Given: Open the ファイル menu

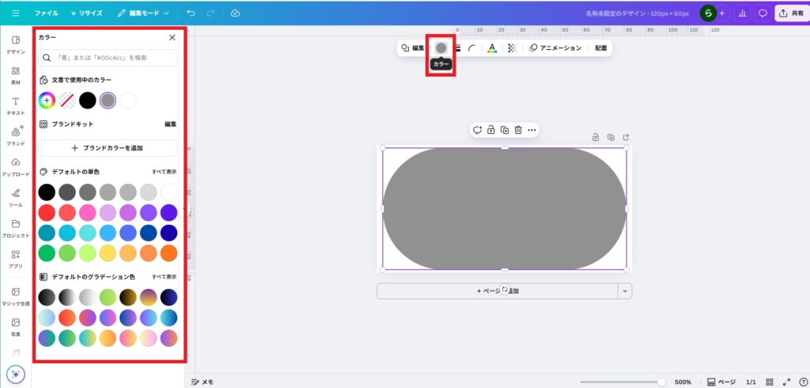Looking at the screenshot, I should pyautogui.click(x=46, y=13).
